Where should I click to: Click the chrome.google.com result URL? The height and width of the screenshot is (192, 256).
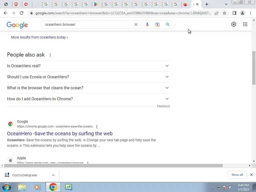pyautogui.click(x=55, y=126)
